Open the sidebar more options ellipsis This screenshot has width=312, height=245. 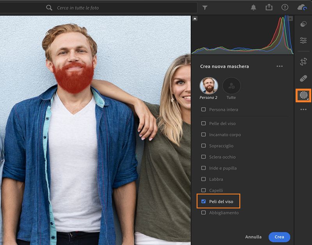point(303,110)
